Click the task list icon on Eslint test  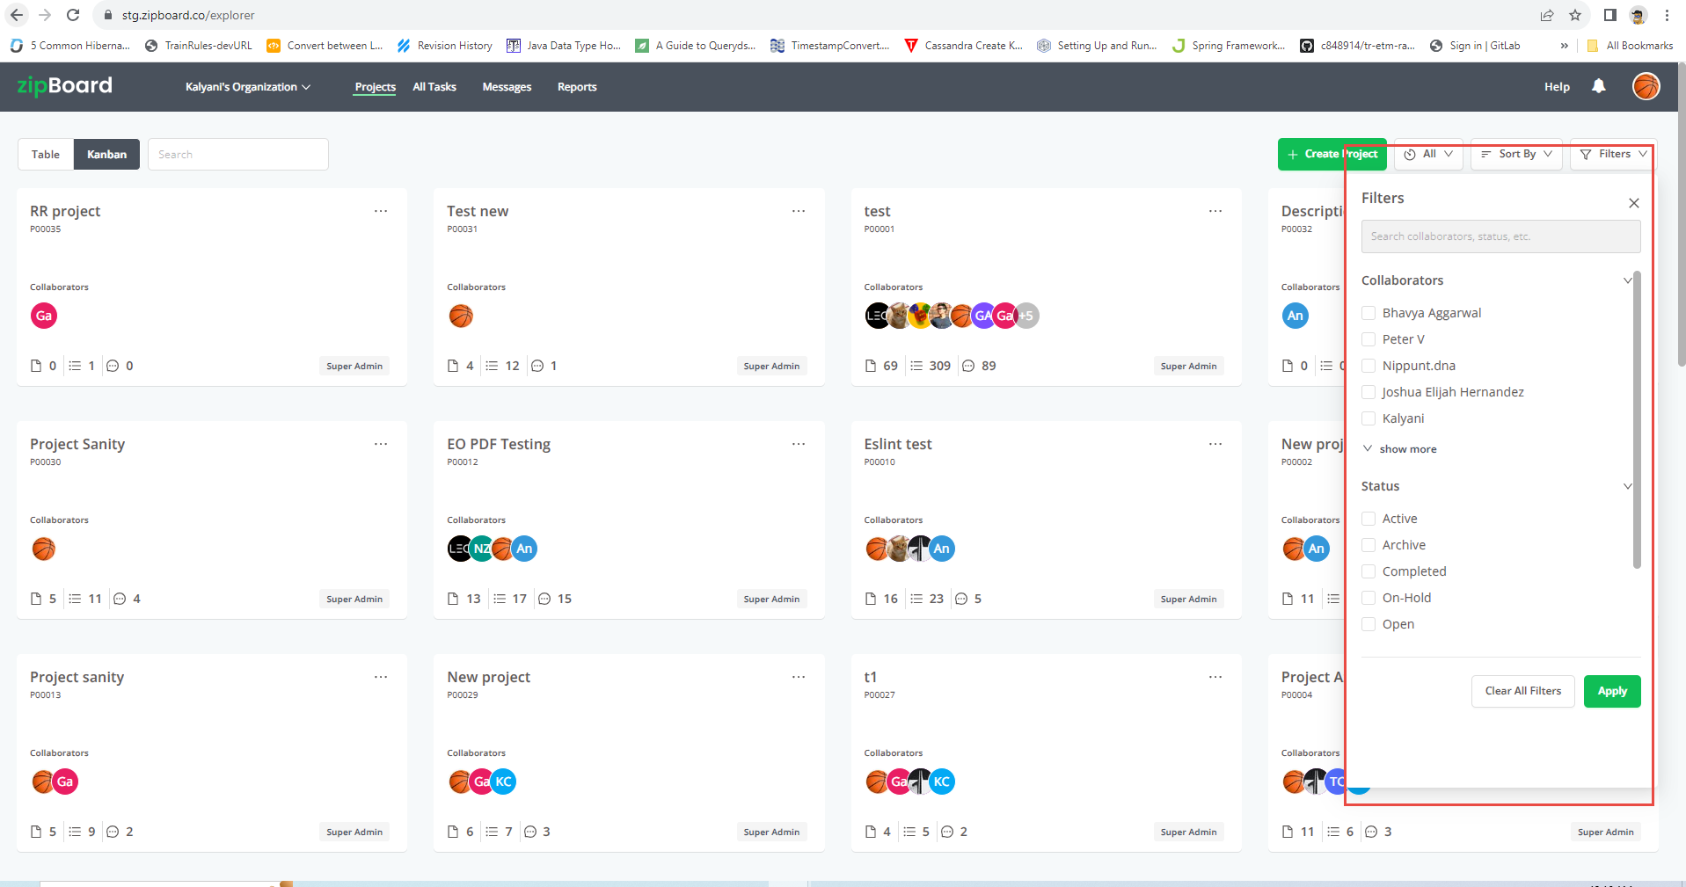[916, 599]
